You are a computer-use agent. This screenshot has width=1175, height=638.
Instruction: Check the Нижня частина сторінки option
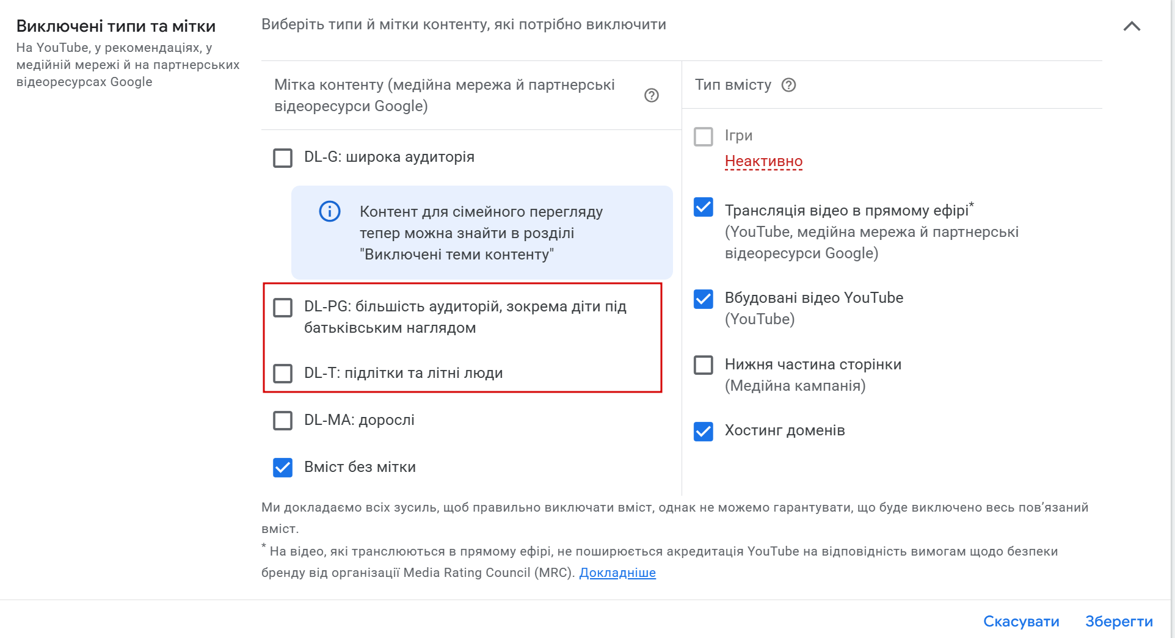tap(704, 365)
